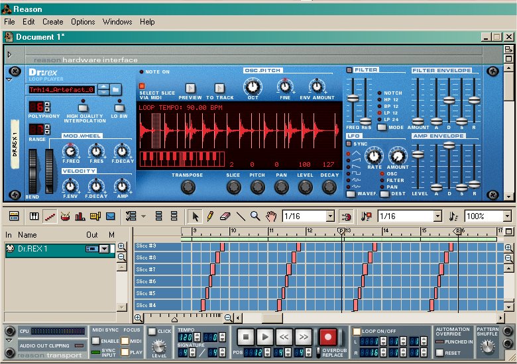Zoom in vertically on slice lanes

[x=508, y=248]
